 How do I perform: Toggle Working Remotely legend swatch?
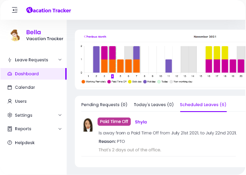point(83,82)
